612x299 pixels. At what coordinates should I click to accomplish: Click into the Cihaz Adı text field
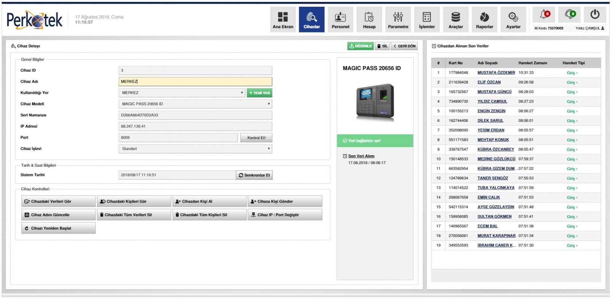coord(195,81)
